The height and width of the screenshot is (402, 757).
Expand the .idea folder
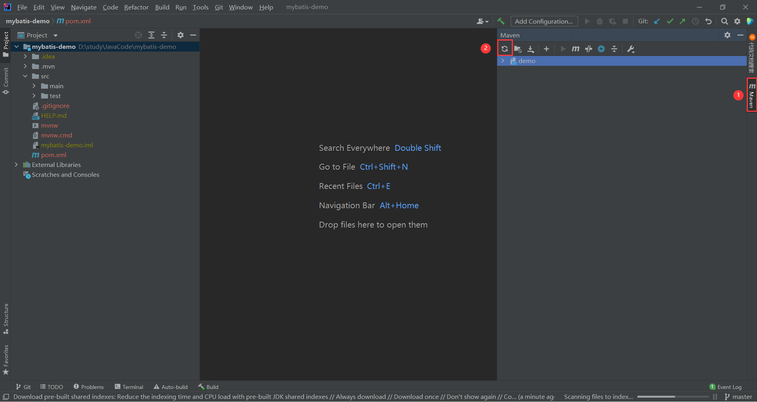(25, 56)
